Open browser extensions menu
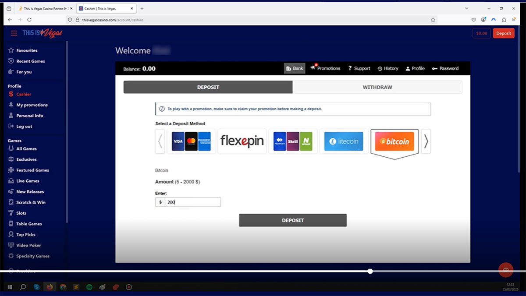526x296 pixels. click(504, 20)
